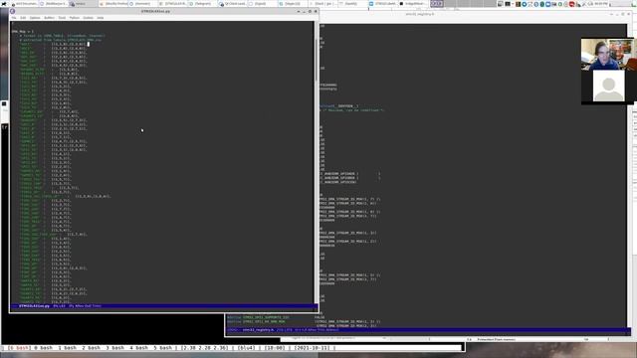Open the Tools menu in Emacs

62,18
